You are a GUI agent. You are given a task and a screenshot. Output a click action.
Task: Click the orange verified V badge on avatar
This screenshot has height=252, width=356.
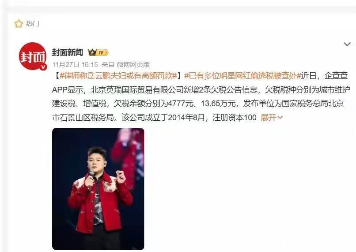[x=43, y=67]
